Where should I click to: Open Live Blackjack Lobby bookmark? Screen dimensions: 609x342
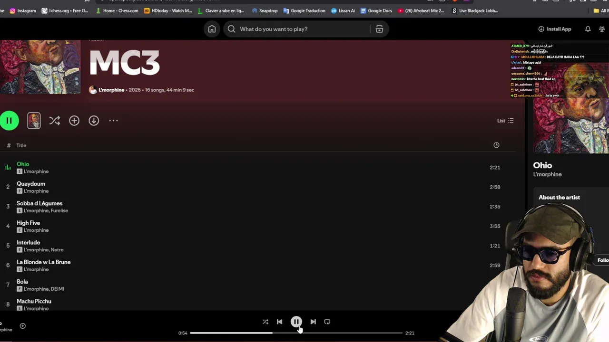click(x=475, y=10)
